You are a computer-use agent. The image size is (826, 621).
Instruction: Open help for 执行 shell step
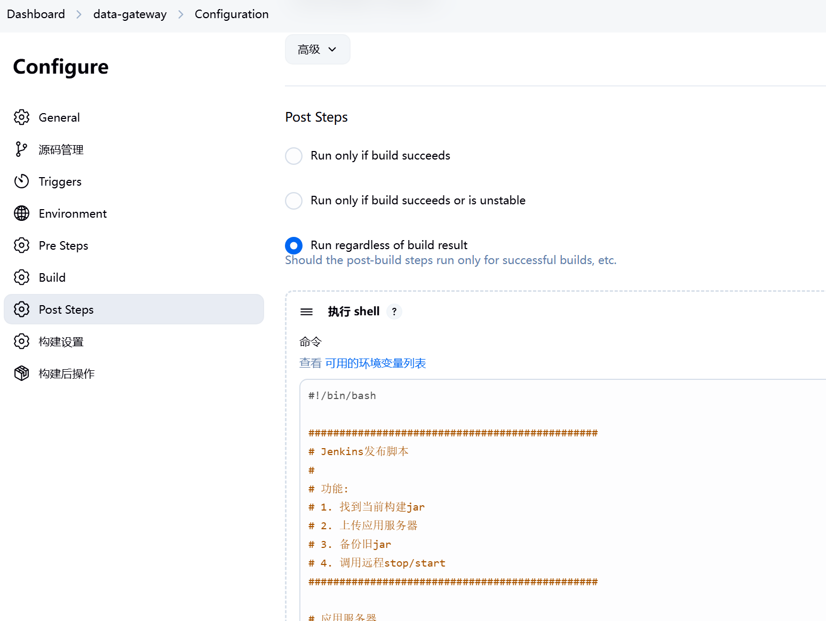pos(394,312)
